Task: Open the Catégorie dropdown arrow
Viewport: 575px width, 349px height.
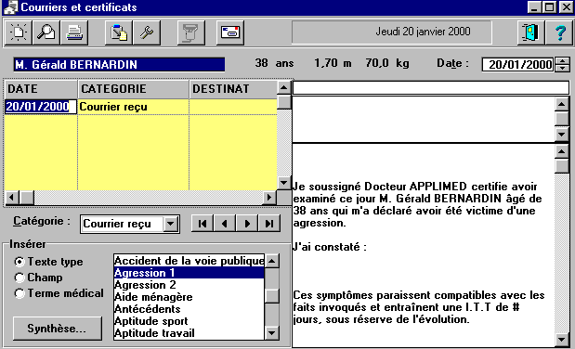Action: point(171,224)
